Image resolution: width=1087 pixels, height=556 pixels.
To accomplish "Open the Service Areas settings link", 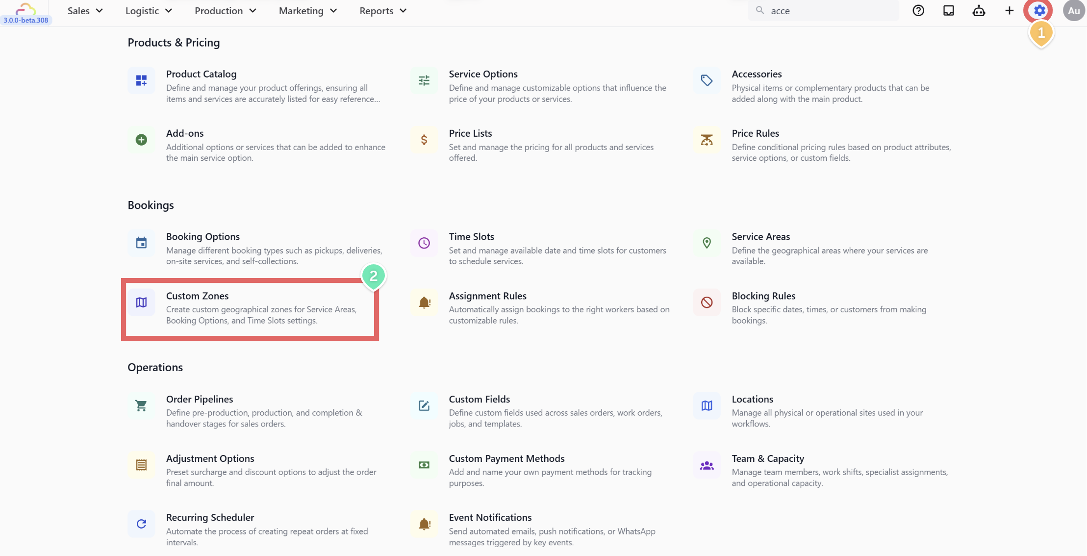I will (x=760, y=237).
